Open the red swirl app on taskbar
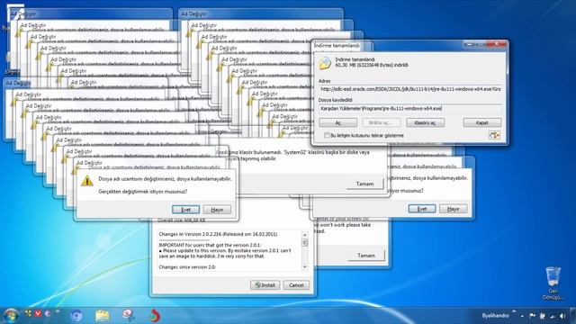 click(155, 316)
